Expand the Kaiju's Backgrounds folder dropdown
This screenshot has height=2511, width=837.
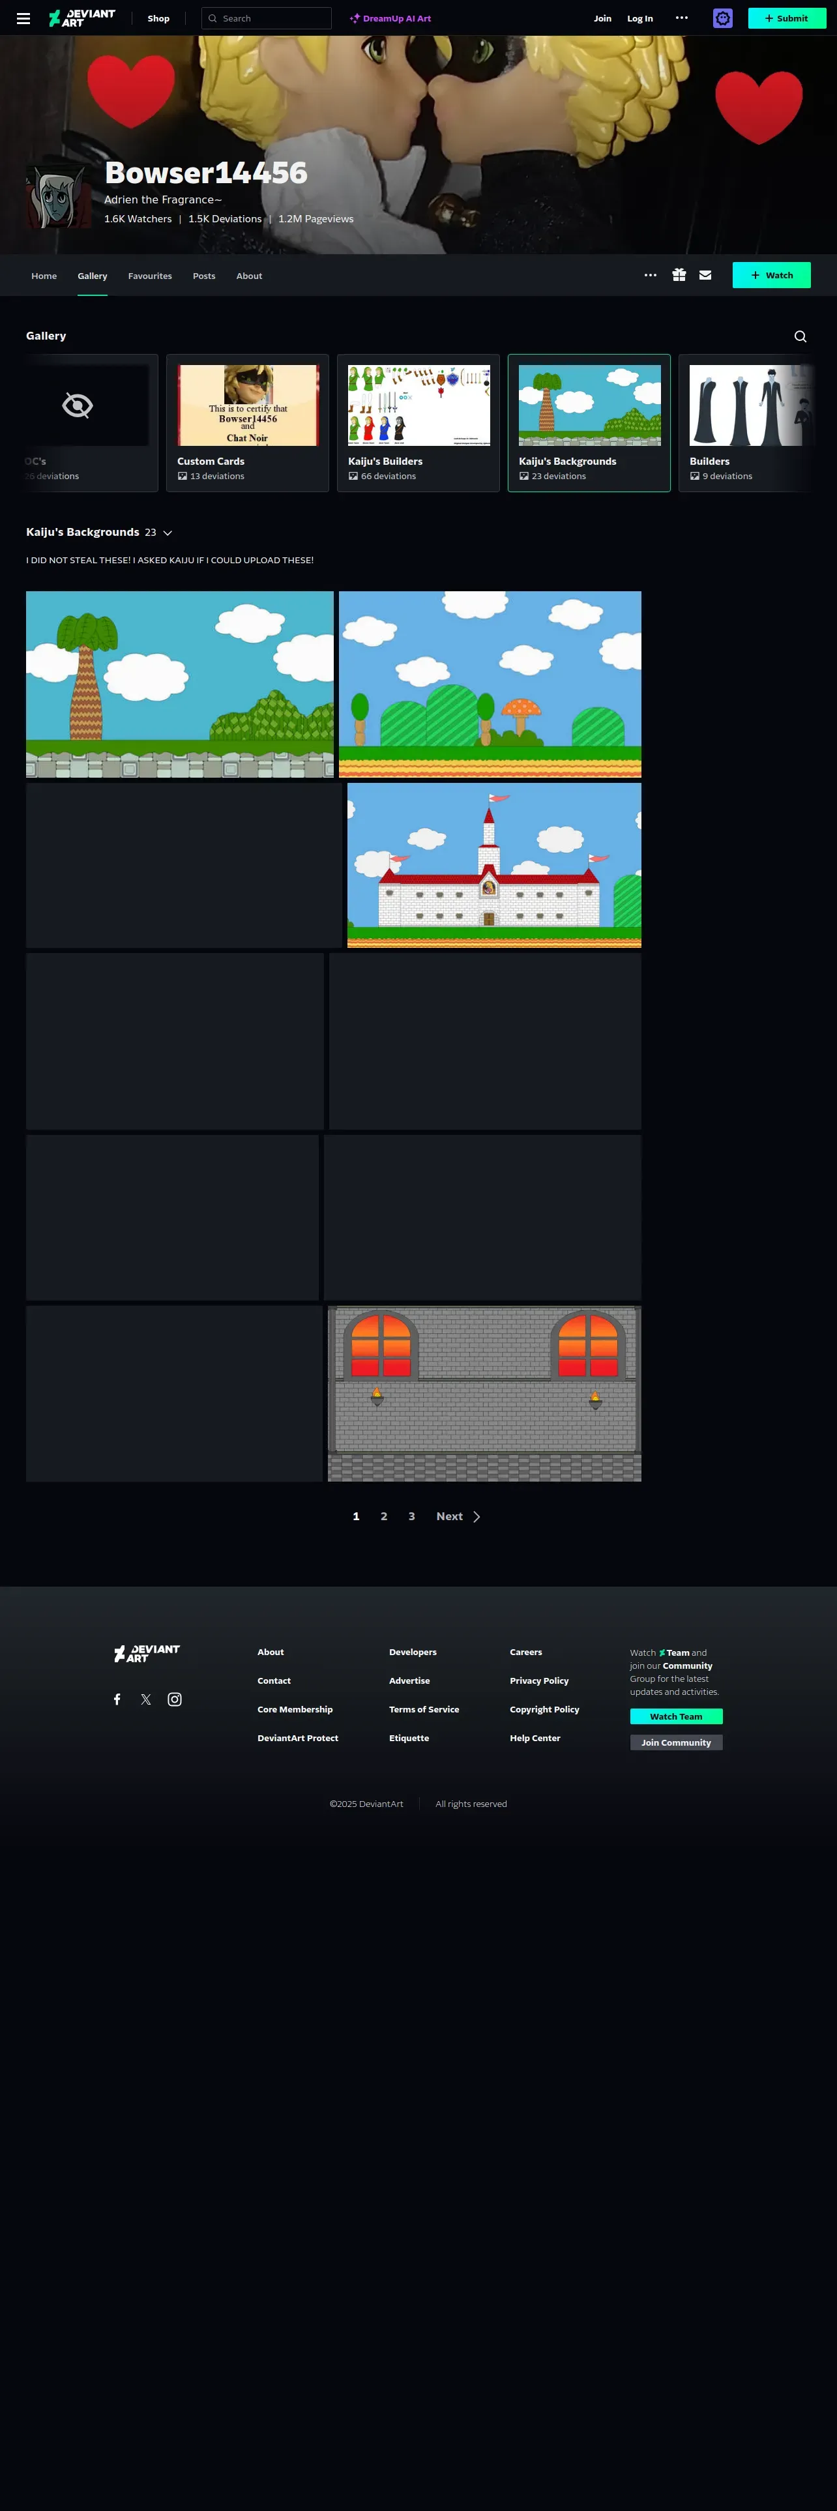[x=168, y=533]
